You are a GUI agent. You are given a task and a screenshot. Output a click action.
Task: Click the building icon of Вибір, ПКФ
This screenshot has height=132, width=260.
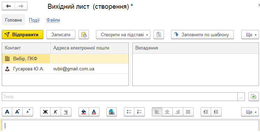click(7, 59)
